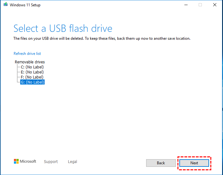
Task: Click the warning text about deleted files
Action: (102, 39)
